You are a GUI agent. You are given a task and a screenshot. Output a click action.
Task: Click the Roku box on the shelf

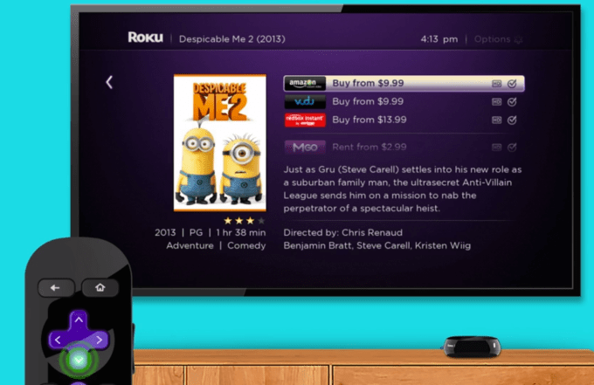pos(472,346)
